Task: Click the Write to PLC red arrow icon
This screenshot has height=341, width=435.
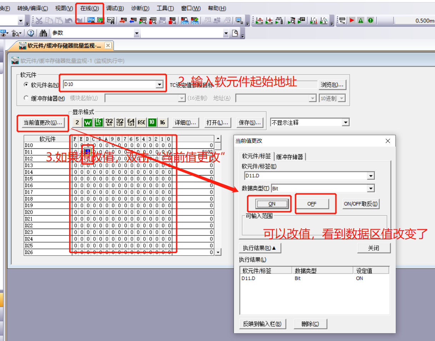Action: [123, 20]
